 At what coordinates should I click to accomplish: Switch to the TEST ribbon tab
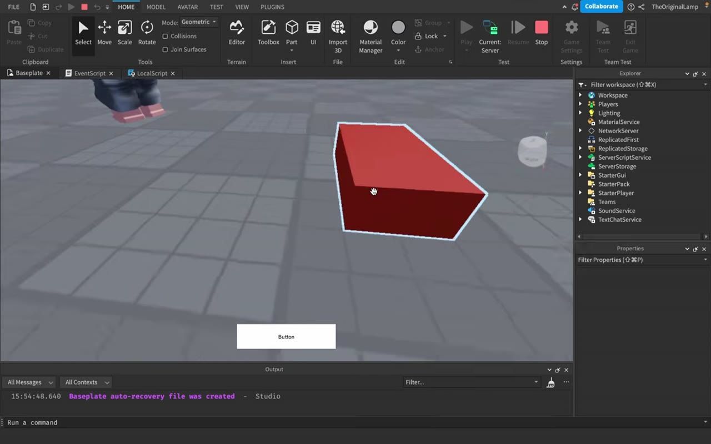[217, 7]
